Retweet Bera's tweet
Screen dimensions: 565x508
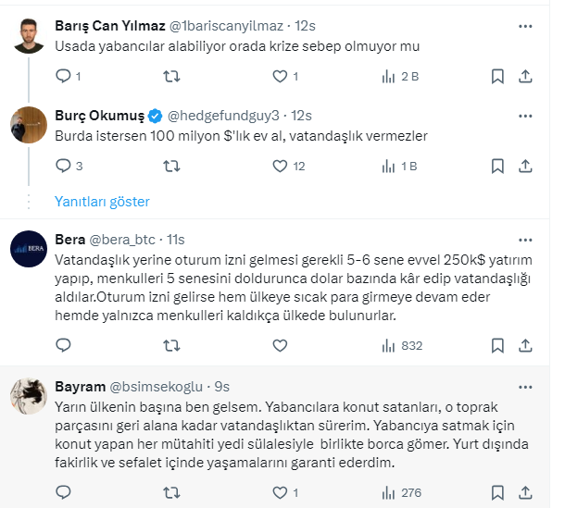(x=171, y=345)
